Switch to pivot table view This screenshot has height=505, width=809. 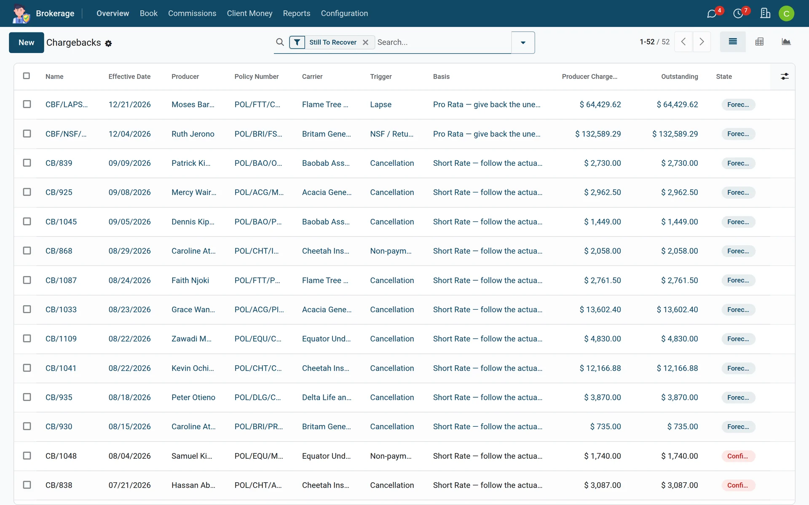759,42
